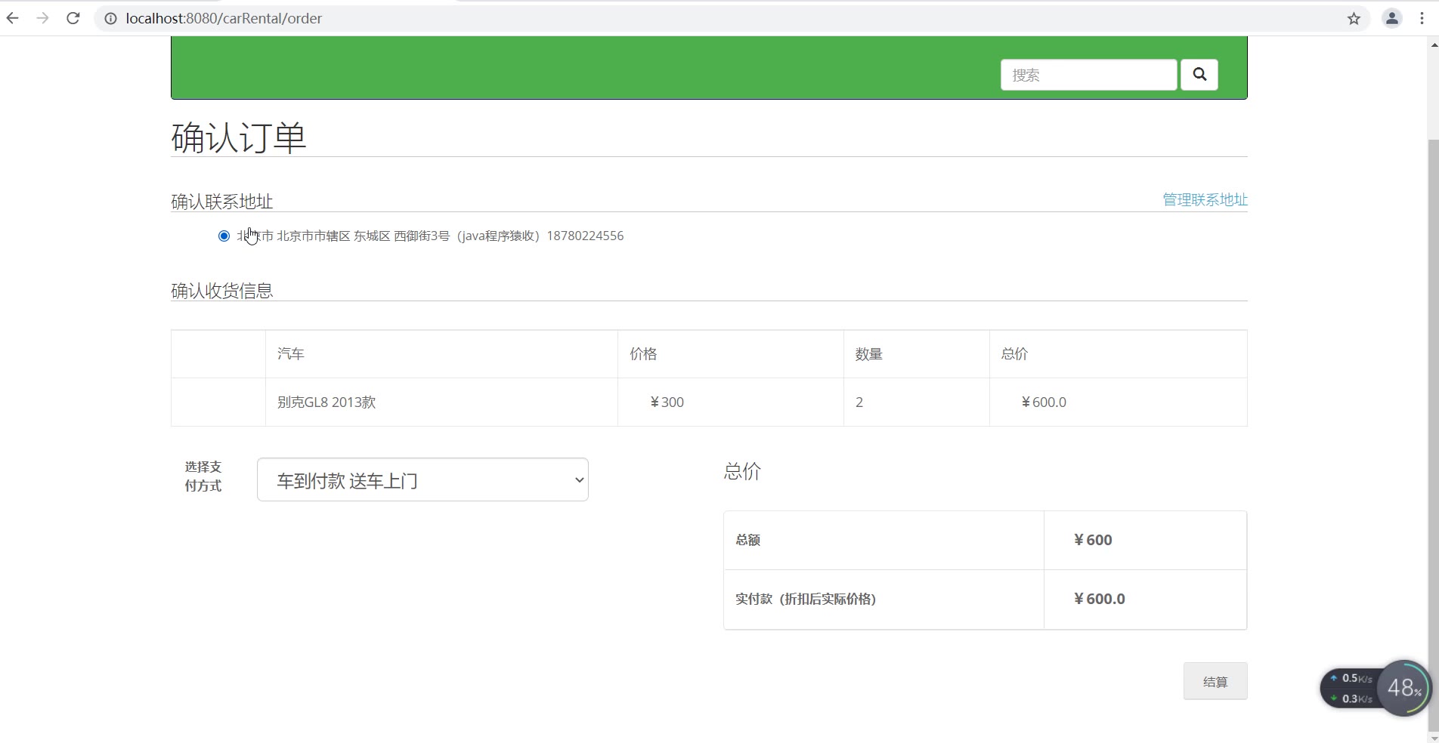Focus the 搜索 search input field
Image resolution: width=1439 pixels, height=743 pixels.
(x=1088, y=75)
